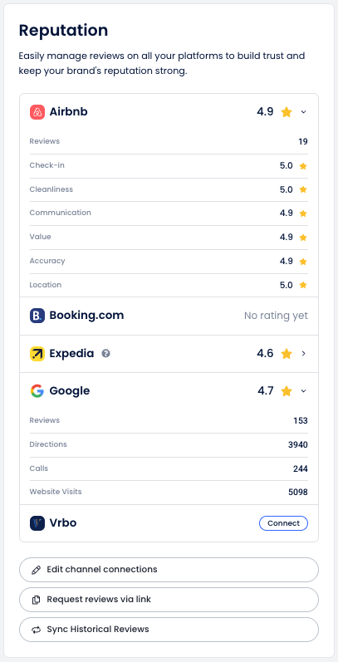Click the Expedia logo icon
The image size is (338, 662).
[37, 353]
